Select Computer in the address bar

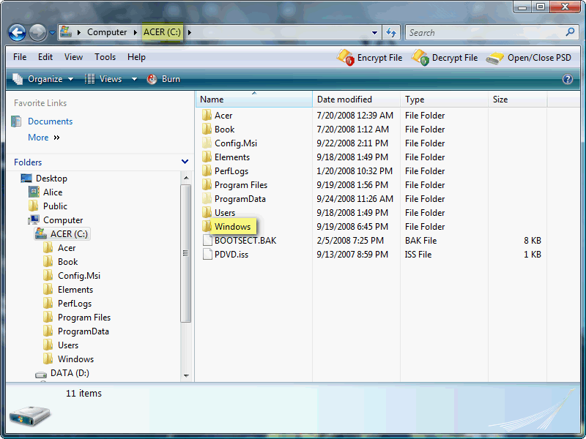[x=107, y=32]
